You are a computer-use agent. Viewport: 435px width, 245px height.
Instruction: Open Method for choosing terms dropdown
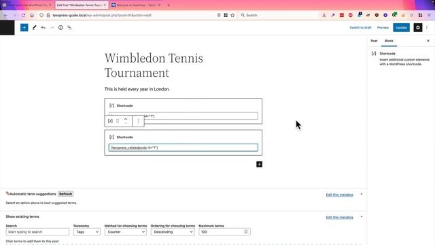125,231
